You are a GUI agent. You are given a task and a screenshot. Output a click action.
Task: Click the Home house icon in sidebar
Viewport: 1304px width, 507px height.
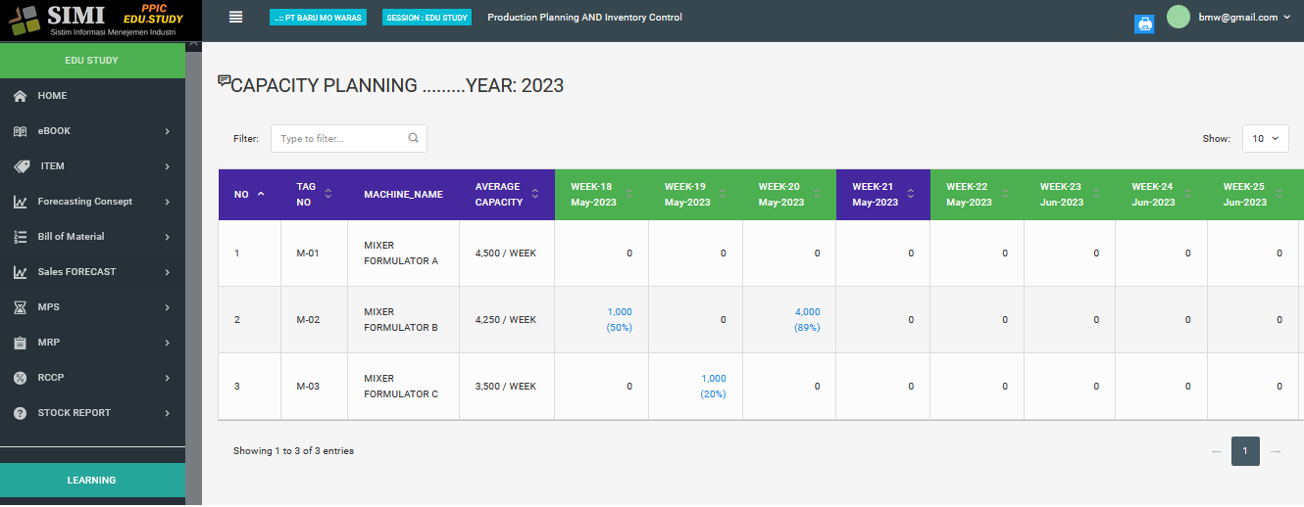point(20,96)
